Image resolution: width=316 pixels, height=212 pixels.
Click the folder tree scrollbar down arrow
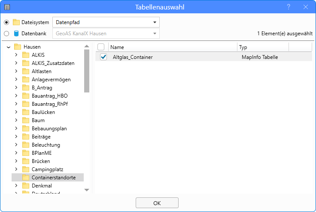tap(87, 190)
